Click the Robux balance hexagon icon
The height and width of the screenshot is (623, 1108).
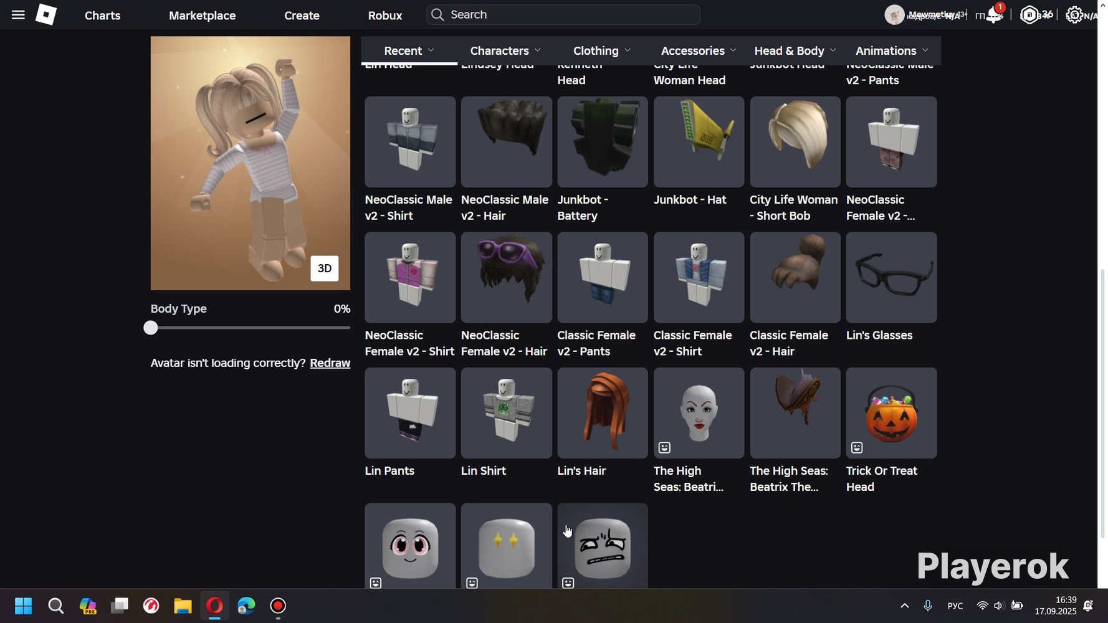pyautogui.click(x=1029, y=15)
